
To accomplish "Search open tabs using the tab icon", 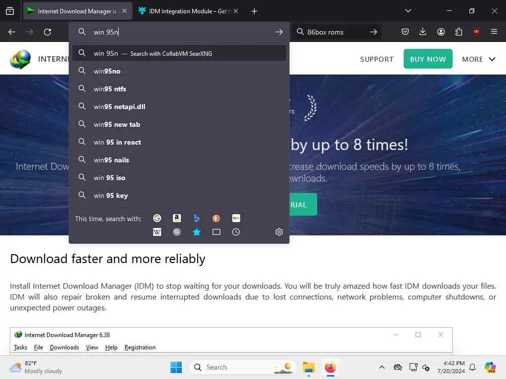I will [x=216, y=232].
